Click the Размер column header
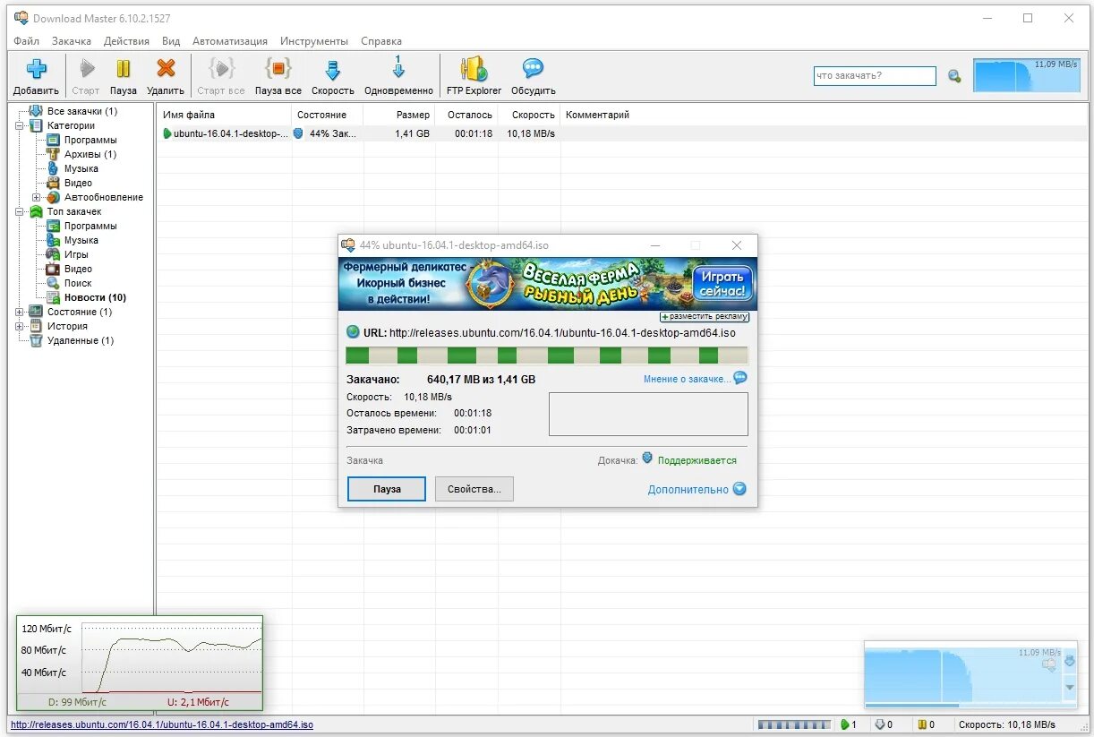This screenshot has height=737, width=1094. [400, 115]
